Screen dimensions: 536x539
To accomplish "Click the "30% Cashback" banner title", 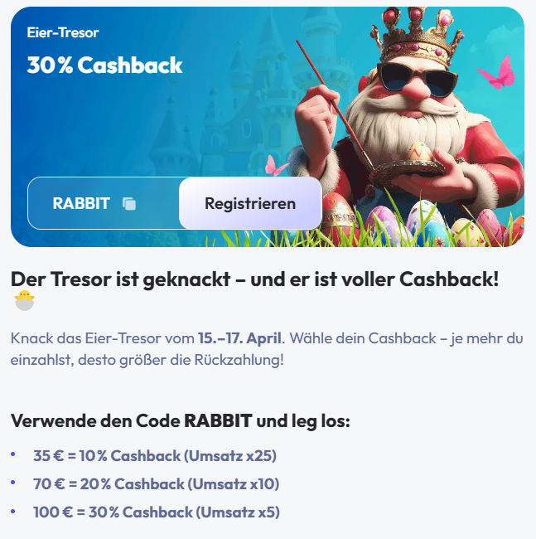I will pyautogui.click(x=104, y=65).
